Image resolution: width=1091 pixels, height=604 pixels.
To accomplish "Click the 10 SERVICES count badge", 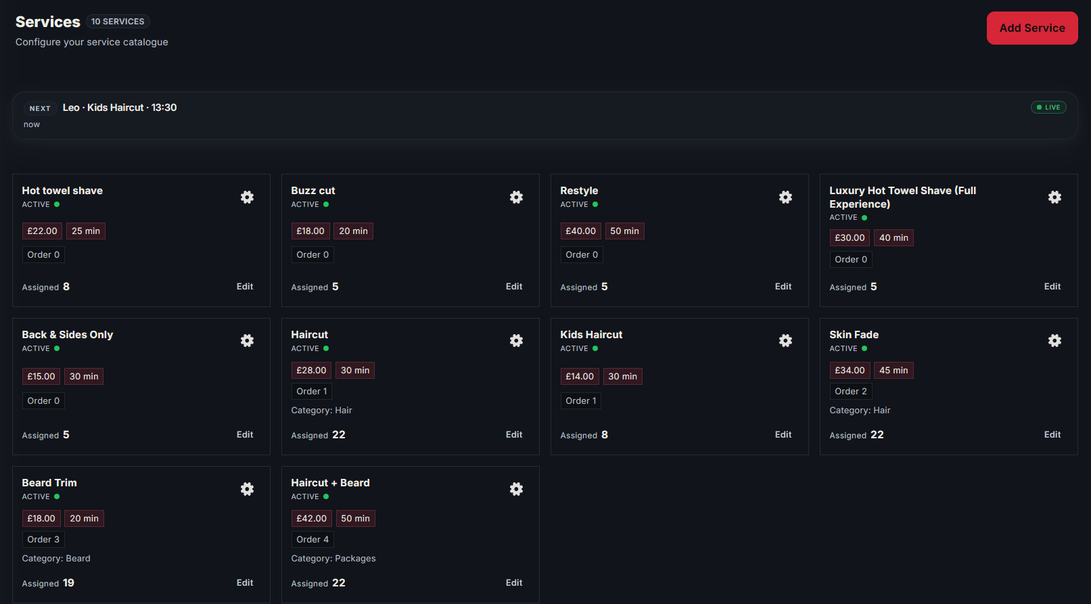I will [118, 22].
